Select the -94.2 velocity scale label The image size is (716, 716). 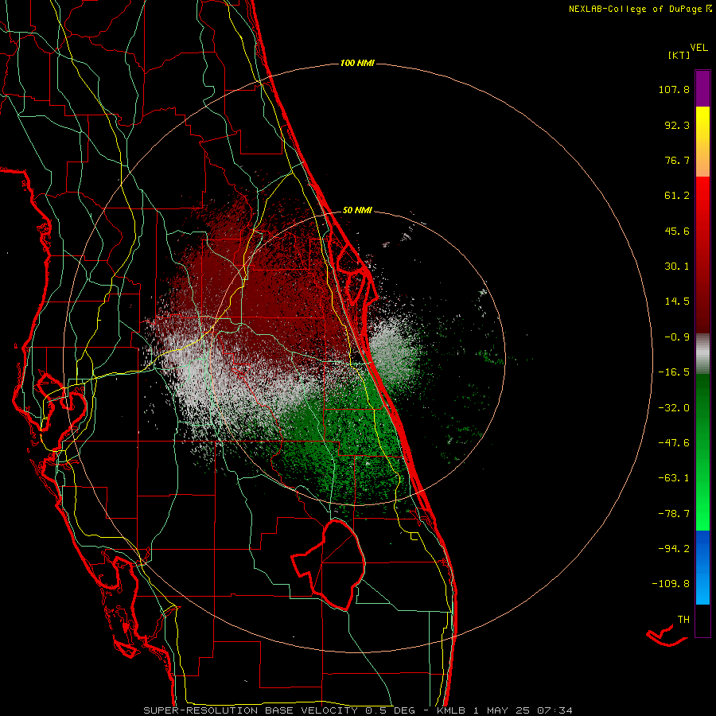pos(674,548)
